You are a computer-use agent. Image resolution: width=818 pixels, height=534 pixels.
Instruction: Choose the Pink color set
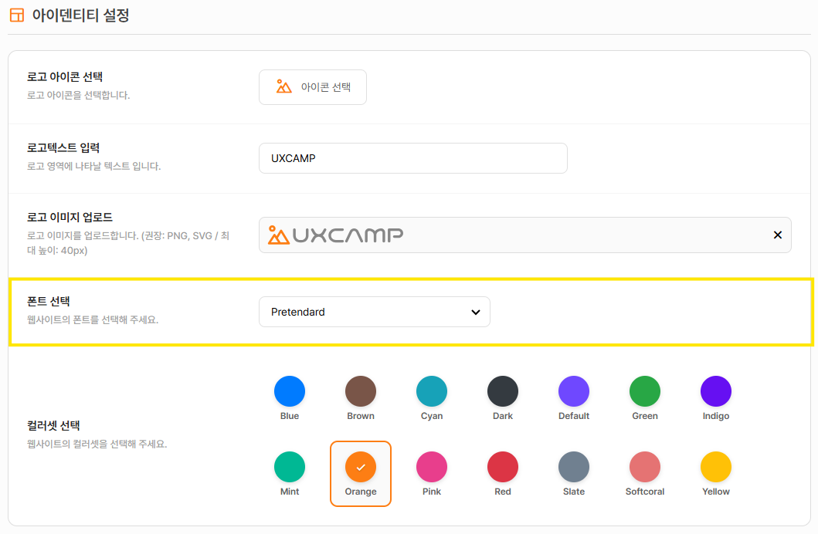[432, 468]
